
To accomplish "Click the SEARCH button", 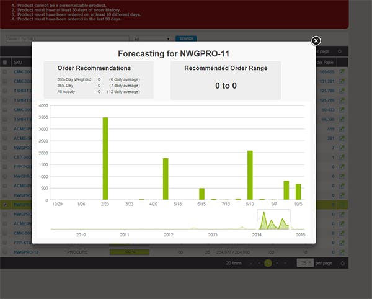I will pyautogui.click(x=186, y=38).
